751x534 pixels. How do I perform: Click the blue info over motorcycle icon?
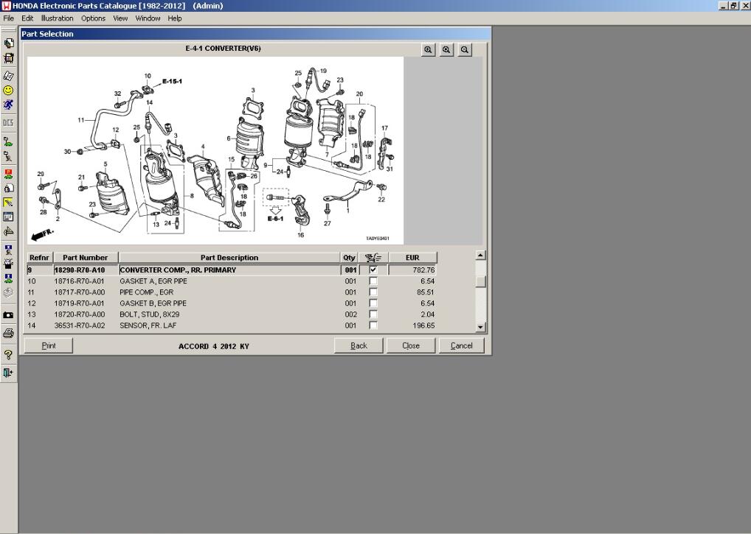pos(8,250)
